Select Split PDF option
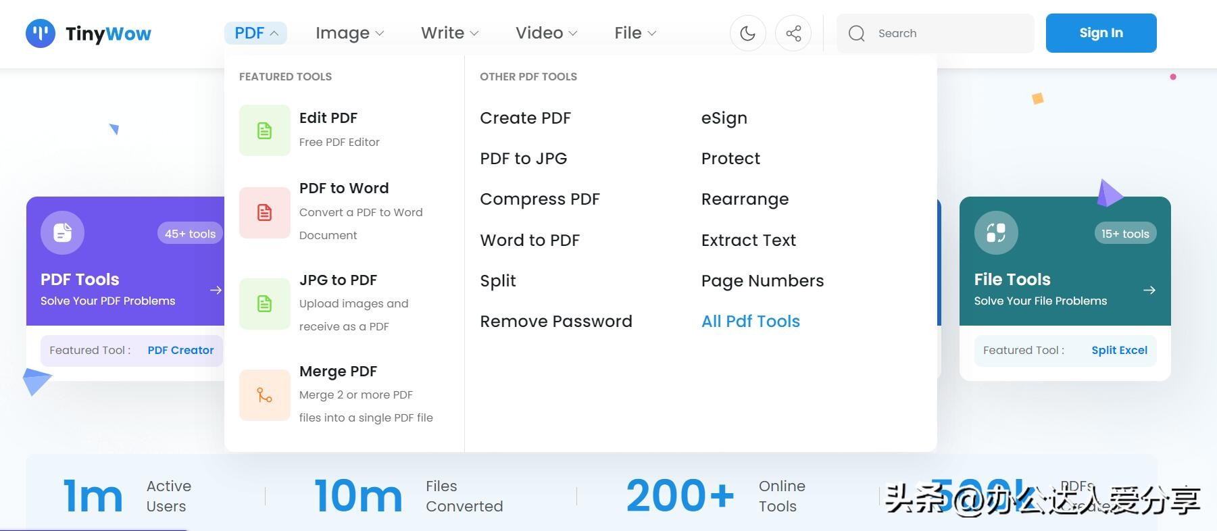The height and width of the screenshot is (531, 1217). tap(498, 281)
